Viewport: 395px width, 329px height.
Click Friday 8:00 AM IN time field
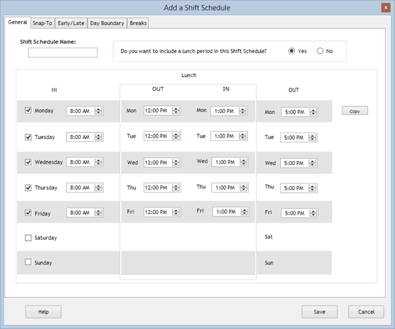(85, 213)
